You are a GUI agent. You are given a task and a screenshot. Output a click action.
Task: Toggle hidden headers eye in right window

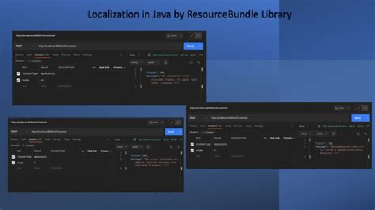point(208,132)
